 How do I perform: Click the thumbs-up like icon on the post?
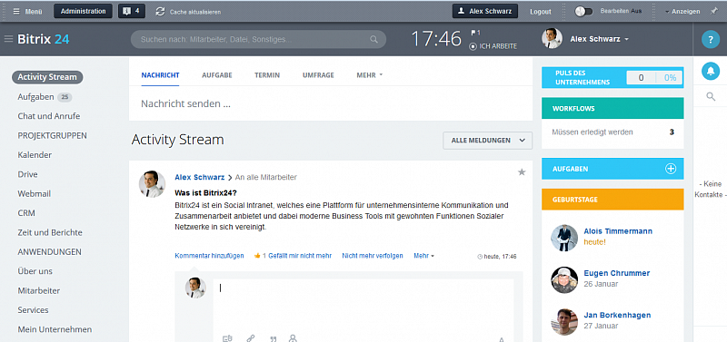(257, 256)
